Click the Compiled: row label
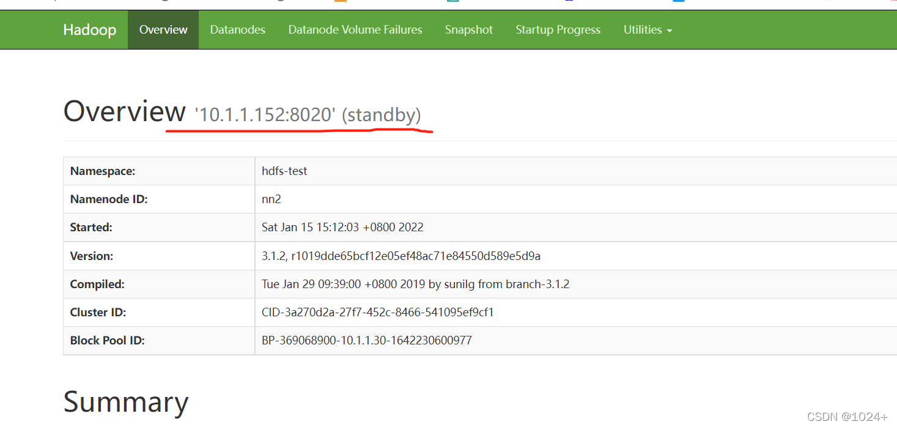Image resolution: width=897 pixels, height=427 pixels. (x=97, y=284)
